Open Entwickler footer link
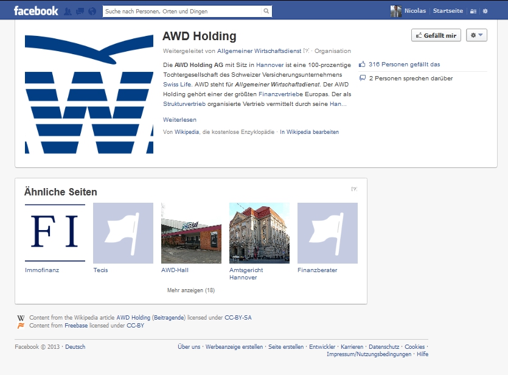508x375 pixels. pyautogui.click(x=322, y=346)
